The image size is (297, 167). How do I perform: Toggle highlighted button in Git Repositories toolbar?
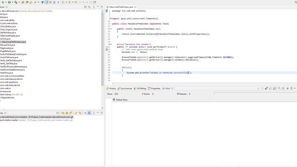tap(90, 113)
